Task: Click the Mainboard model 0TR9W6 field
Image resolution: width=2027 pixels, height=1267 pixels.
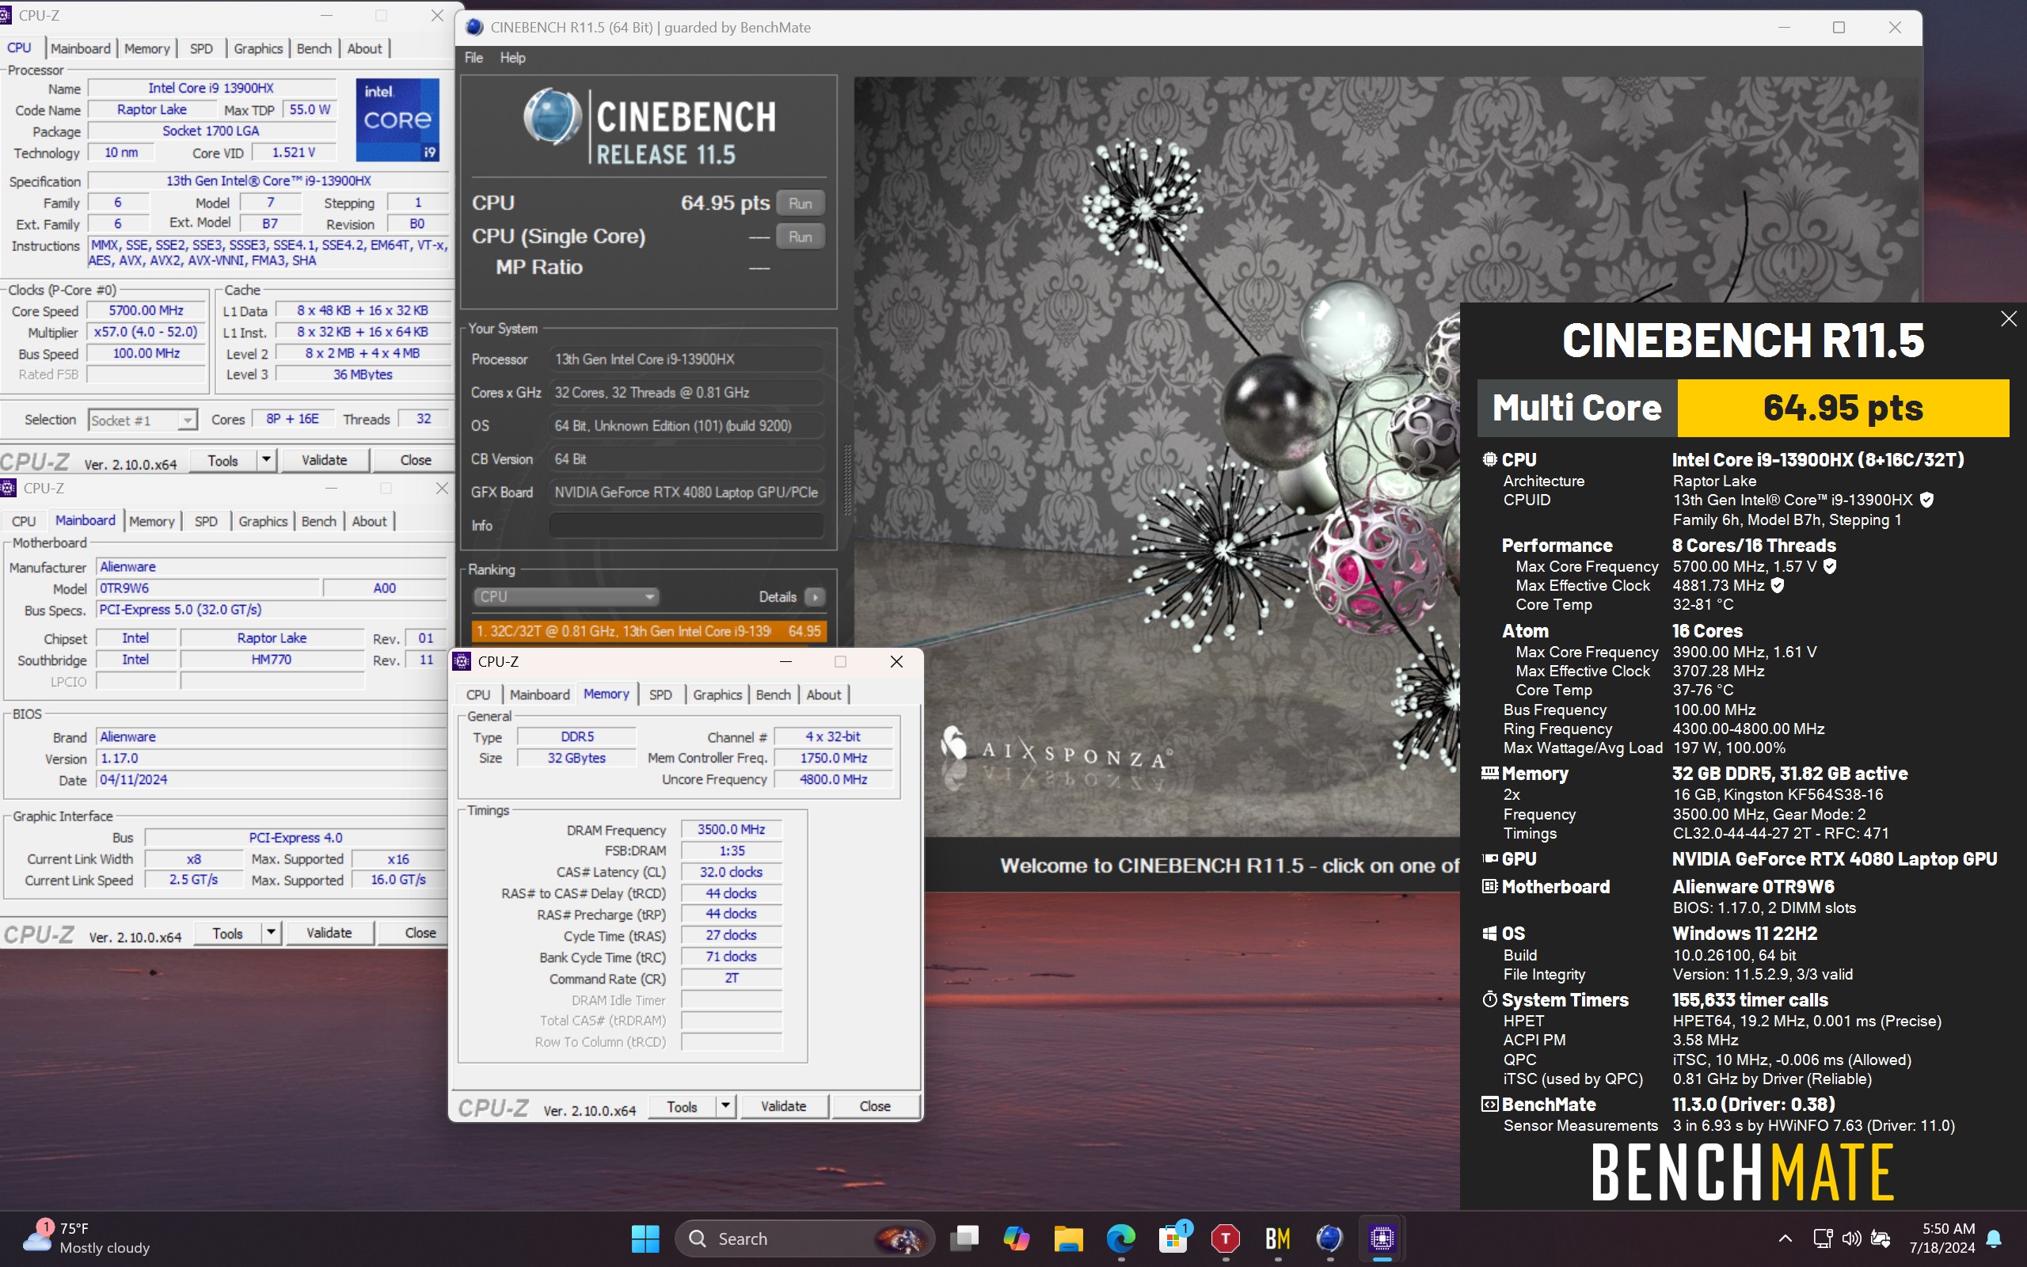Action: pyautogui.click(x=207, y=588)
